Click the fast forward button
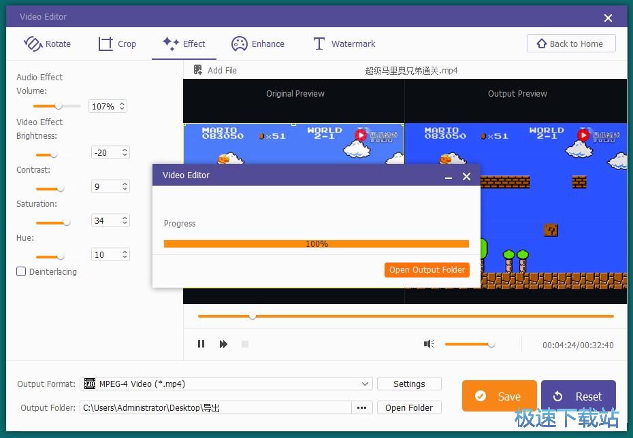The height and width of the screenshot is (438, 633). coord(223,344)
